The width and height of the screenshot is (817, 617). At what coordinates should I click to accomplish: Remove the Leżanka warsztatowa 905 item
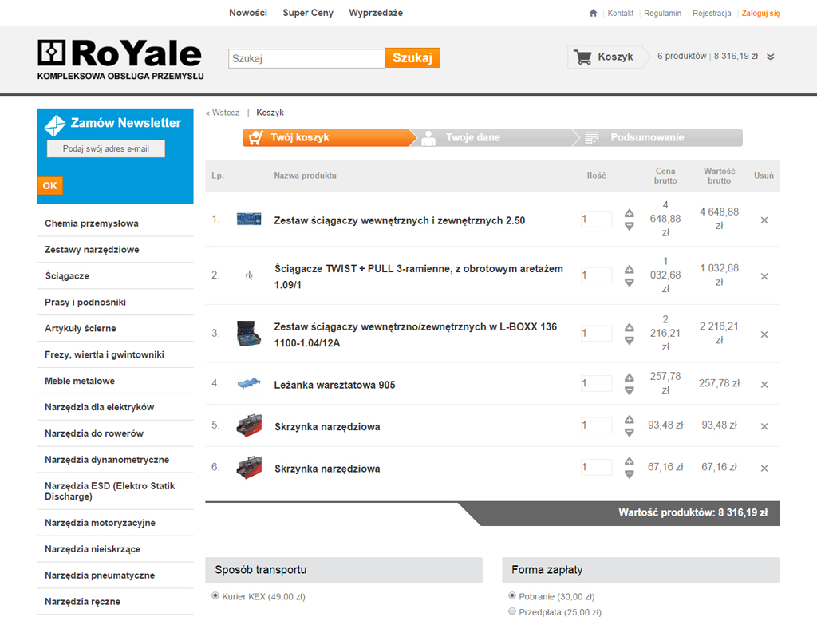764,384
